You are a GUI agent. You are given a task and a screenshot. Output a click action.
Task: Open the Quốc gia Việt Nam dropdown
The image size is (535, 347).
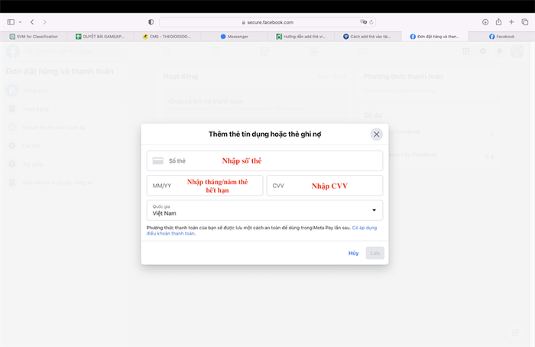264,210
